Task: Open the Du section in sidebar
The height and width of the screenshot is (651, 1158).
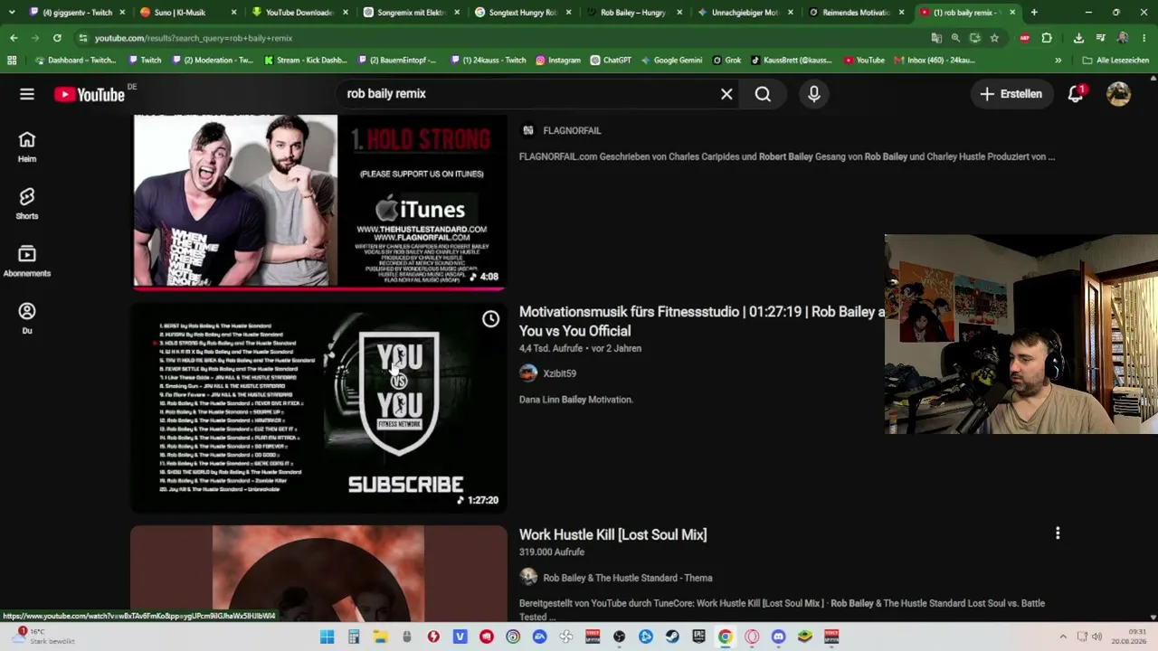Action: point(27,318)
